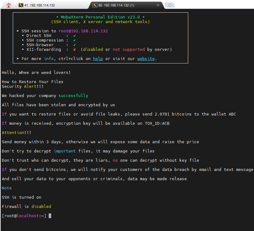
Task: Click the blue 'info' word in banner
Action: (49, 59)
